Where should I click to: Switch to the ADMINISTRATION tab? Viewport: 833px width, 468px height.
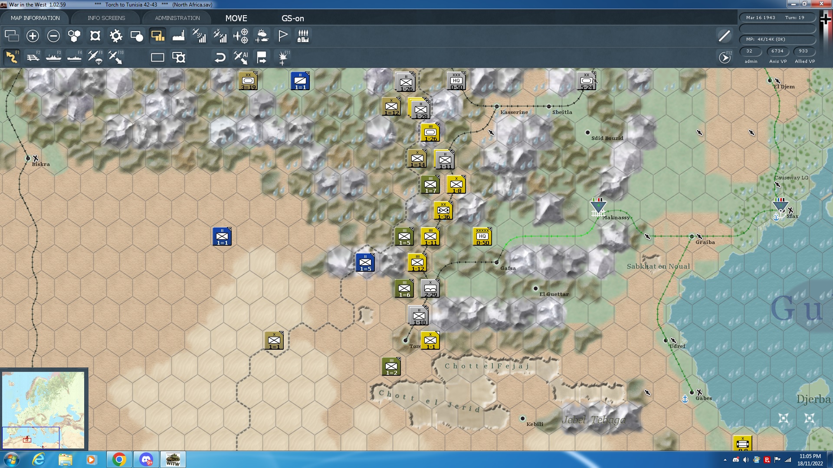(177, 18)
